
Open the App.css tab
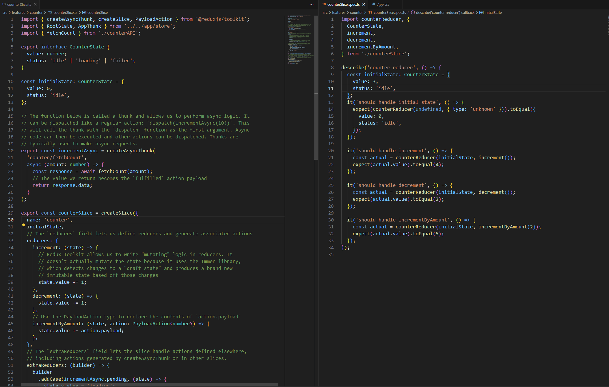tap(383, 4)
